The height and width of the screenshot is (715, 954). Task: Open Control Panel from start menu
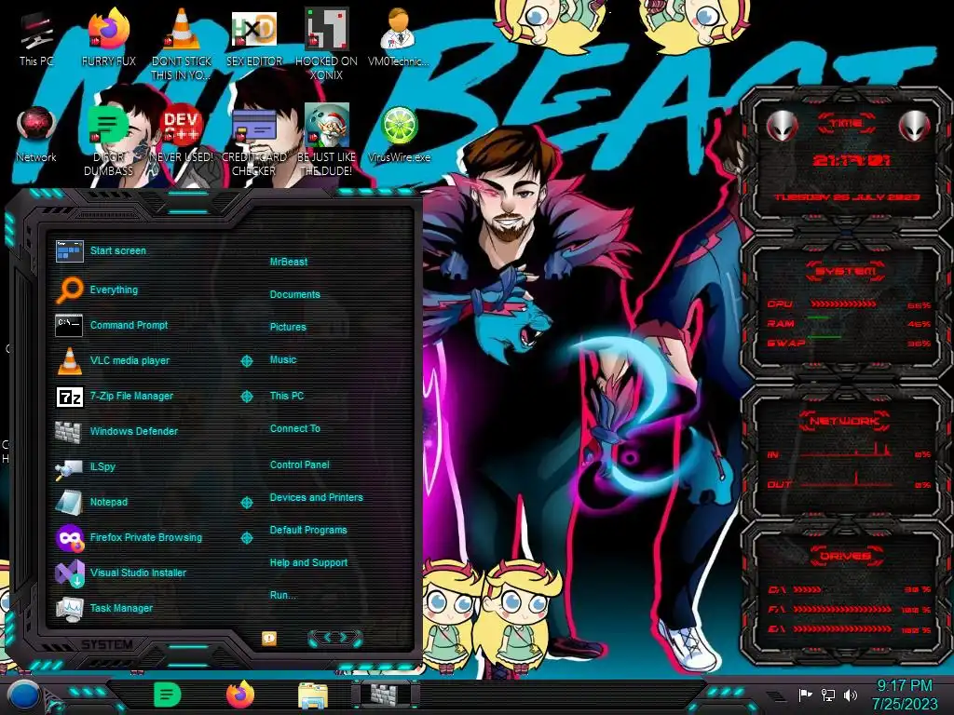[x=299, y=465]
